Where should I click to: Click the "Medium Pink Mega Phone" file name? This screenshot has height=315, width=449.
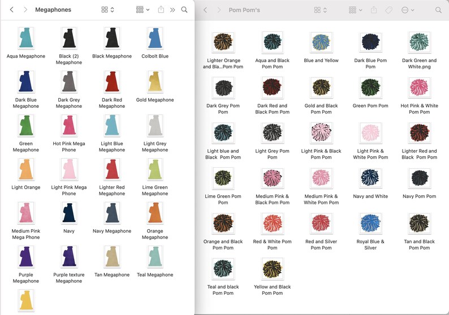pyautogui.click(x=26, y=234)
